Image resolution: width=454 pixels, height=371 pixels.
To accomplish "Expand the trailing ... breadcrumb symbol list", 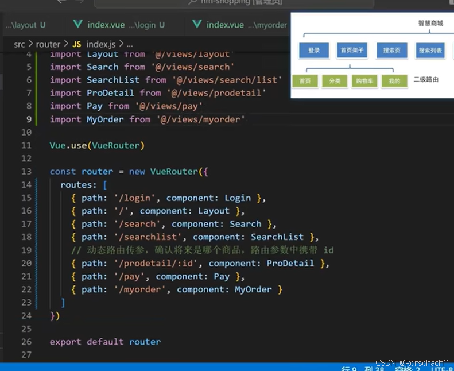I will point(130,45).
